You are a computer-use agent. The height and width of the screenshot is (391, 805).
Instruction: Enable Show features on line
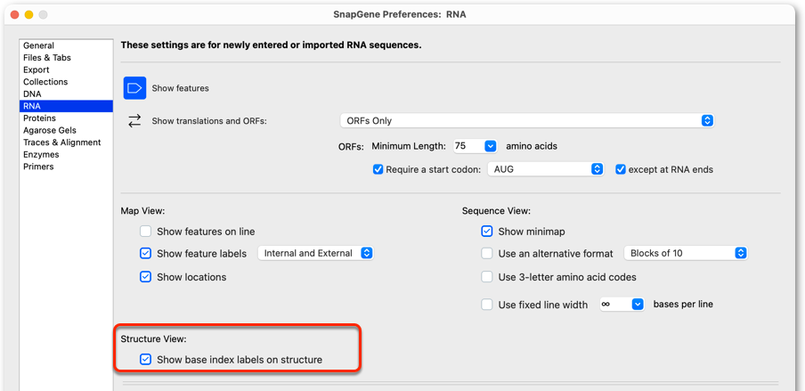[146, 232]
